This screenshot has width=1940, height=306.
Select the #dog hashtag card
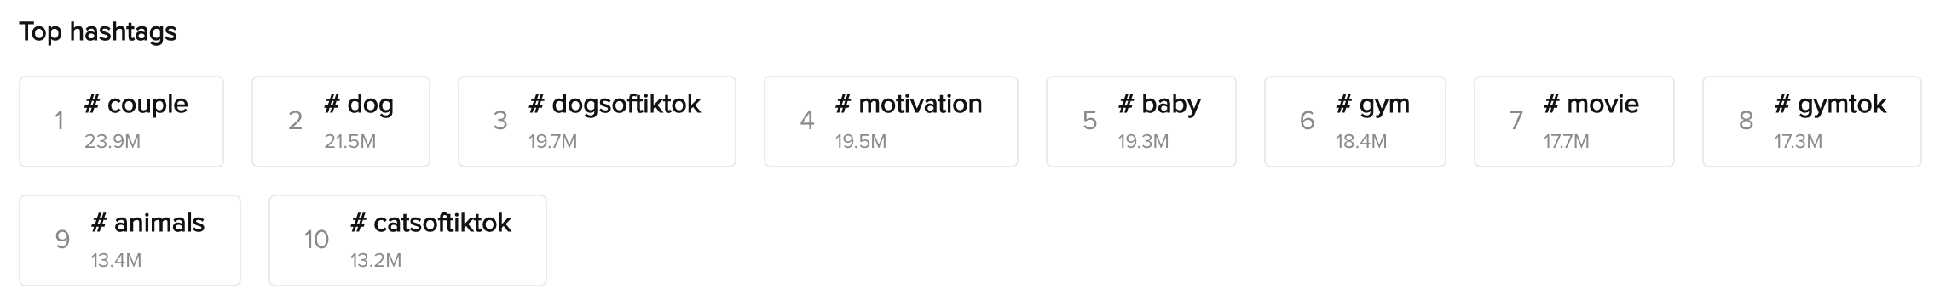(x=341, y=122)
